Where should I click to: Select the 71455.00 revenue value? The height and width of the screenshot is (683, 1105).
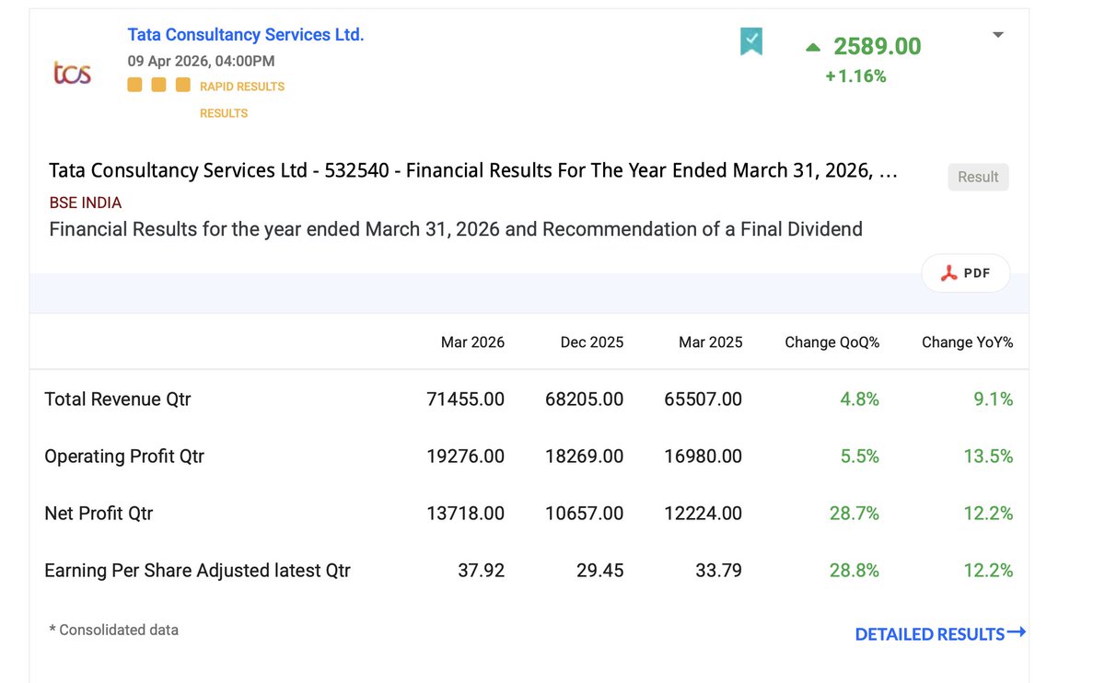(x=466, y=399)
